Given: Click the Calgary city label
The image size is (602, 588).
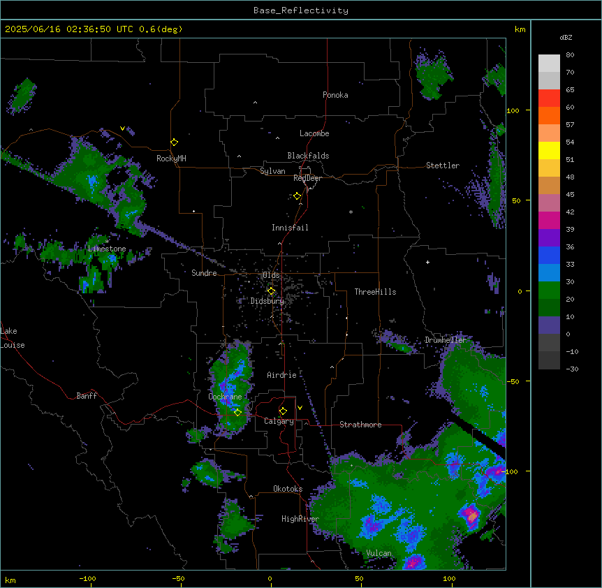Looking at the screenshot, I should point(279,421).
